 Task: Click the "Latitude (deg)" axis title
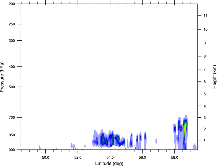click(x=109, y=163)
